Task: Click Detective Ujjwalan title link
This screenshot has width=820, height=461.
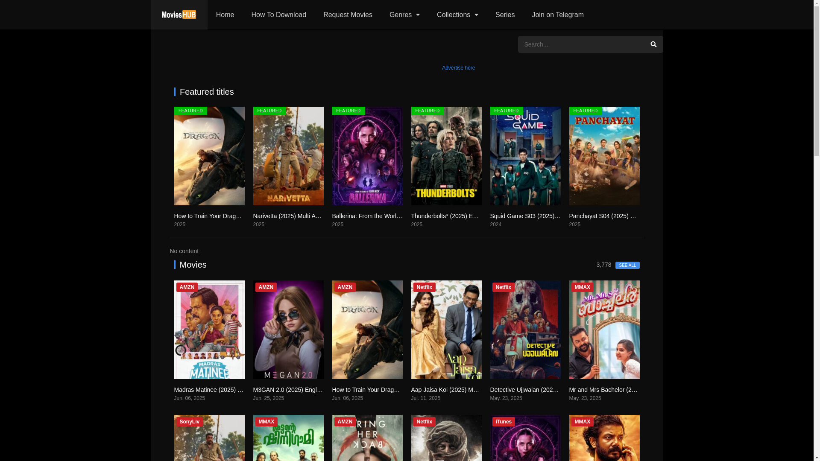Action: click(525, 390)
